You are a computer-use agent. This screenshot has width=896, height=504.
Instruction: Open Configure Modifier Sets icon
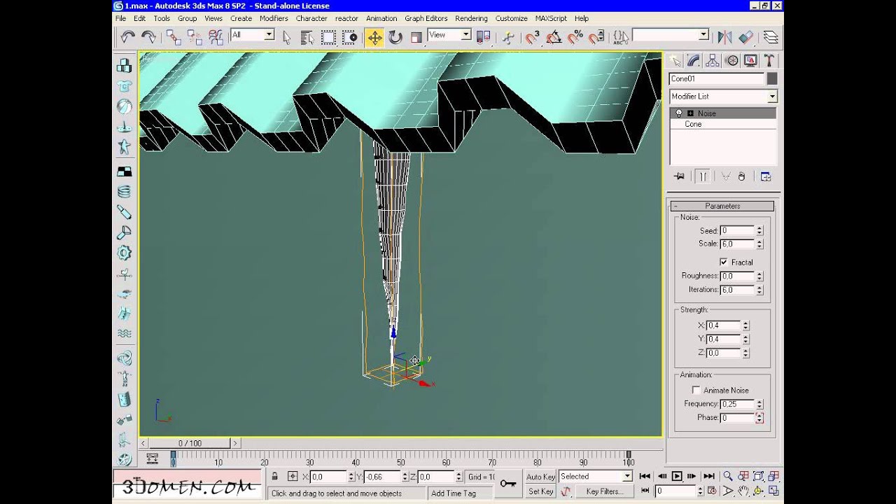tap(765, 176)
